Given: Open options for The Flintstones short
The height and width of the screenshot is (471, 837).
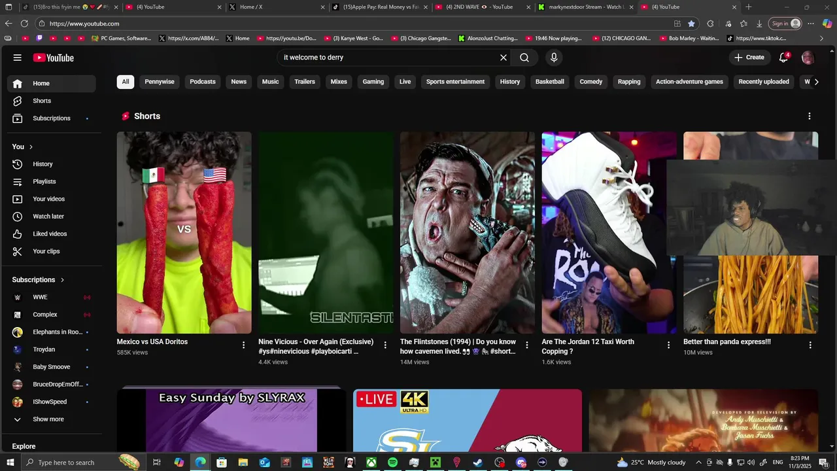Looking at the screenshot, I should click(527, 345).
